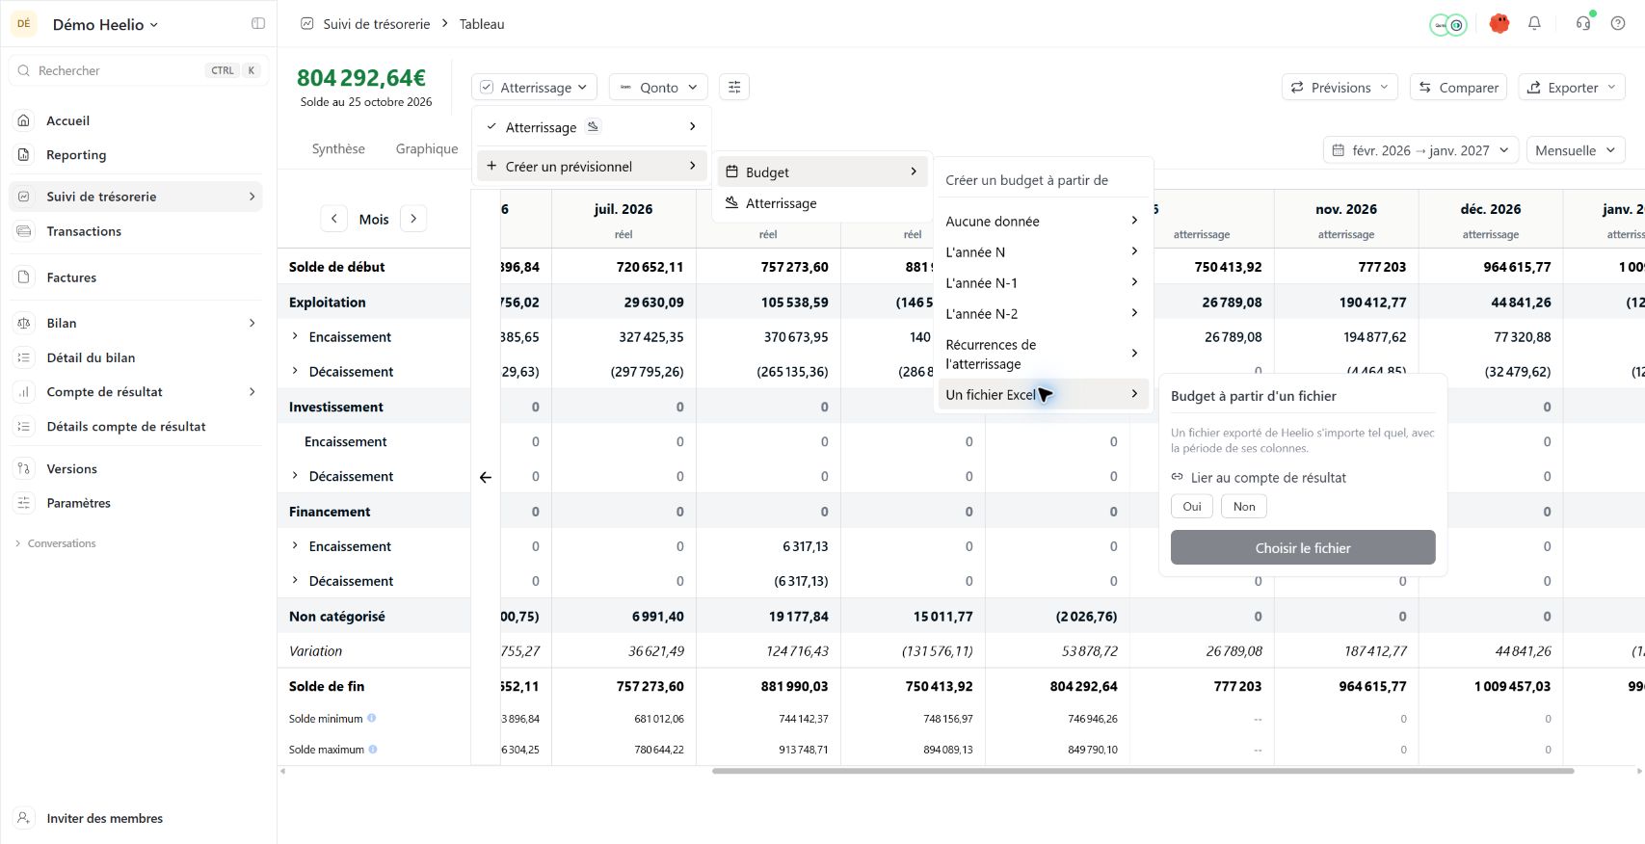
Task: Click the back arrow beside Décaissement
Action: click(486, 477)
